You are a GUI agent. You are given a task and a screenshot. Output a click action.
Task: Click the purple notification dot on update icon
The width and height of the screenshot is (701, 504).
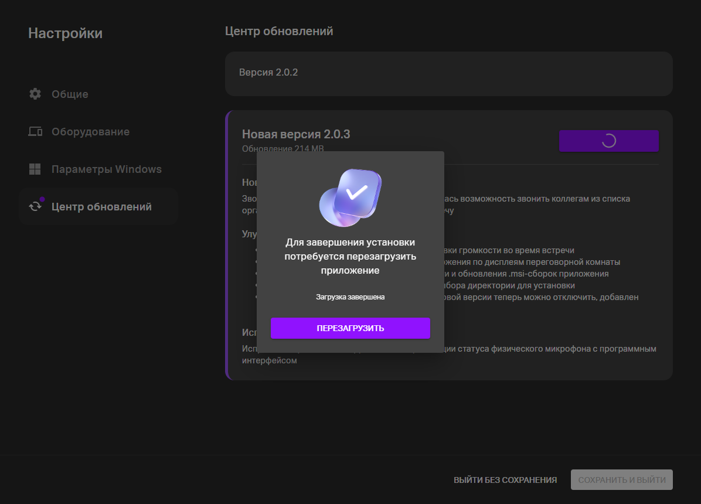[42, 199]
